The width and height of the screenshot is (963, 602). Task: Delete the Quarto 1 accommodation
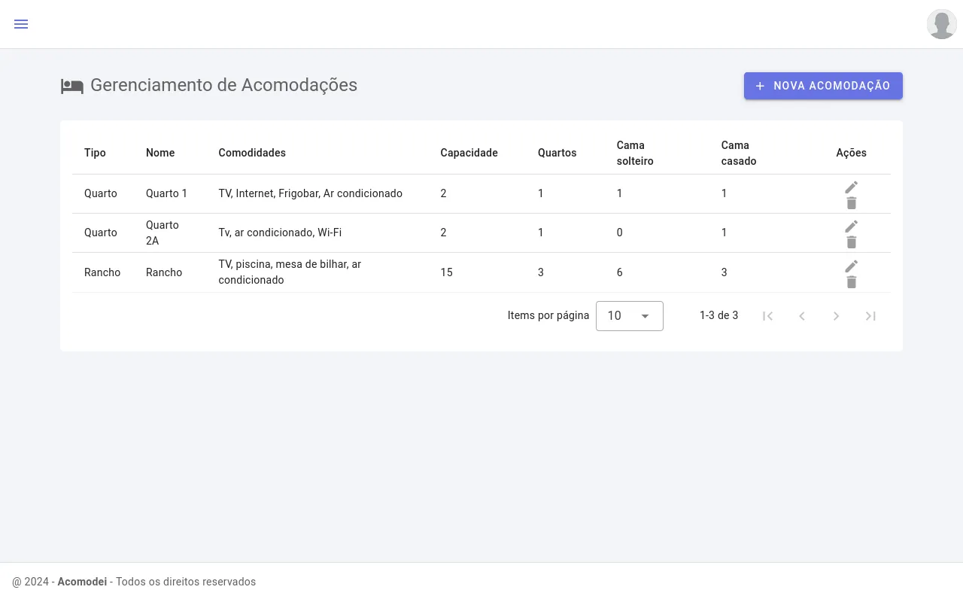point(851,203)
